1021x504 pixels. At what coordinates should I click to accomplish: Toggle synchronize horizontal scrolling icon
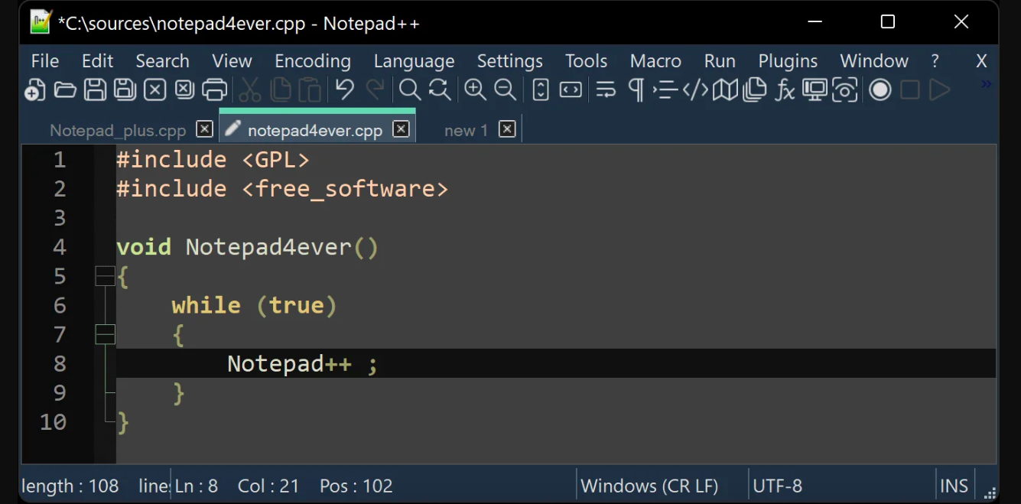click(571, 90)
